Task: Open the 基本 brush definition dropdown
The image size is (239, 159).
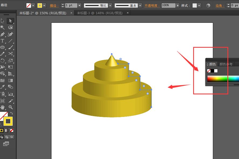Action: coord(140,5)
